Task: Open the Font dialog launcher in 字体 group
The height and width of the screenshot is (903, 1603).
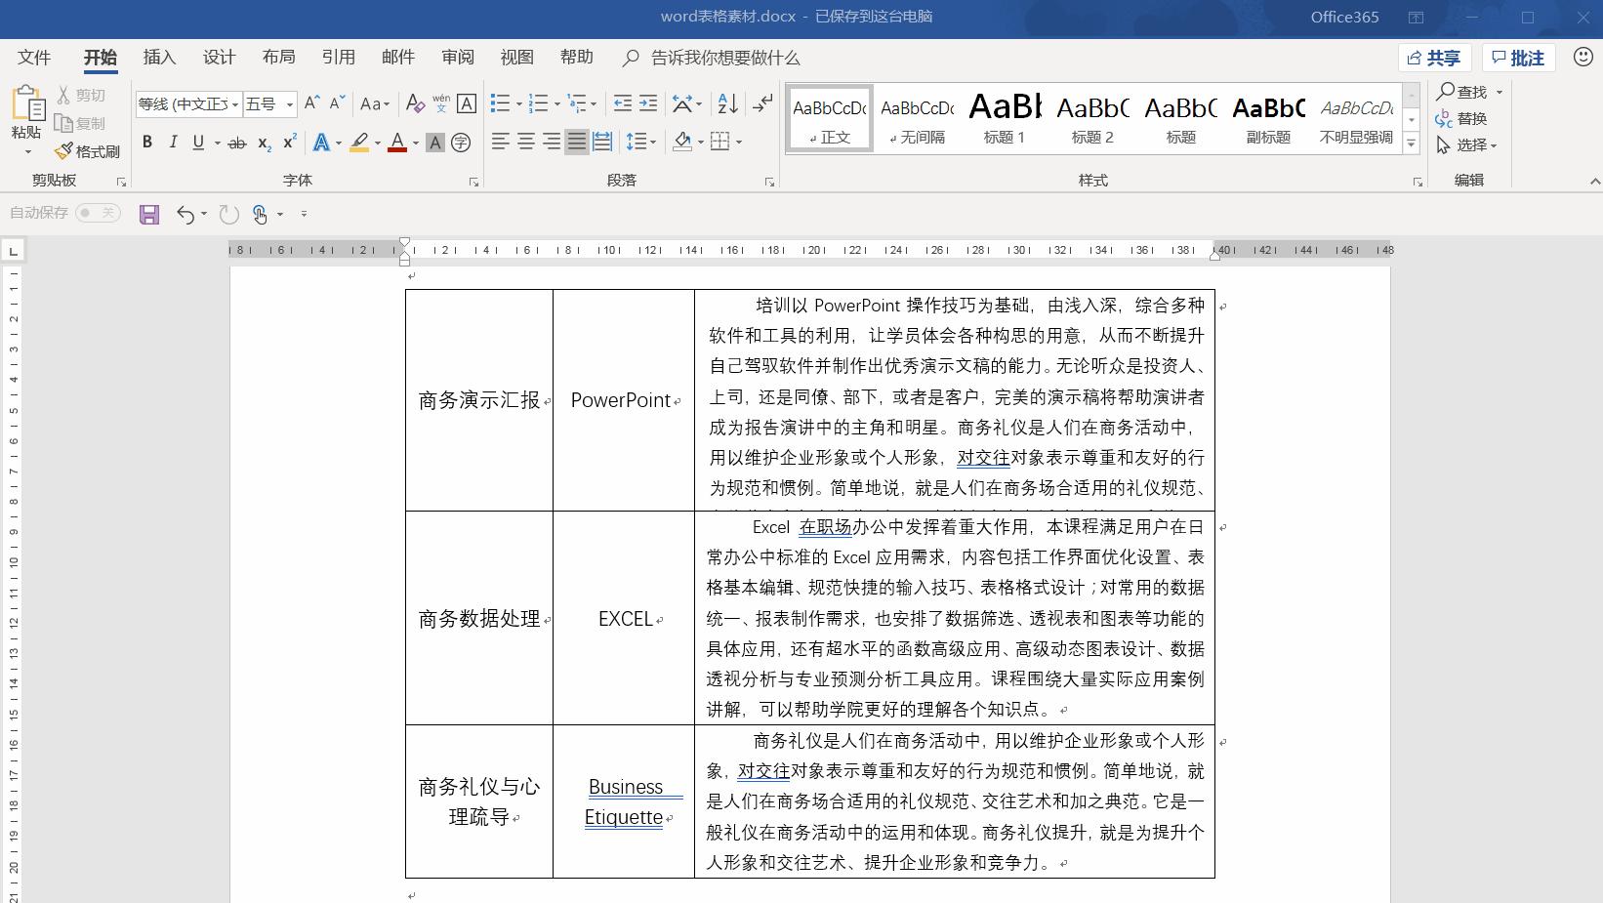Action: 473,180
